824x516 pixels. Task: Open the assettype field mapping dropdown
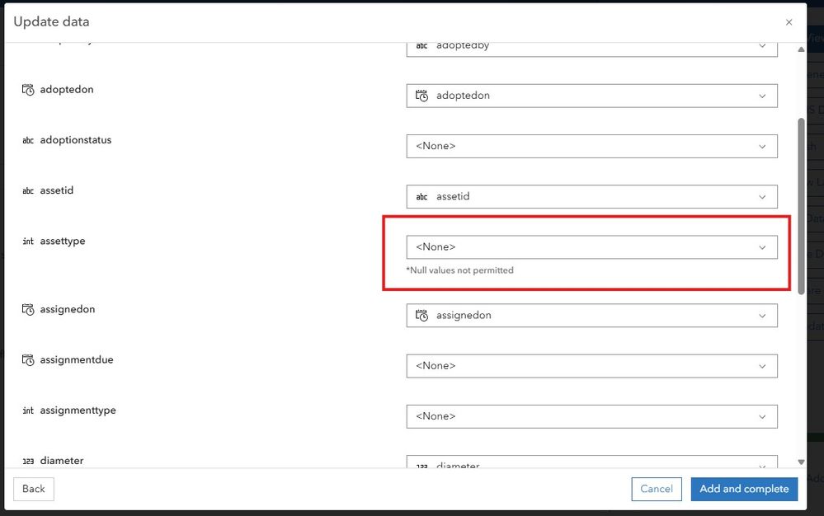pos(591,247)
